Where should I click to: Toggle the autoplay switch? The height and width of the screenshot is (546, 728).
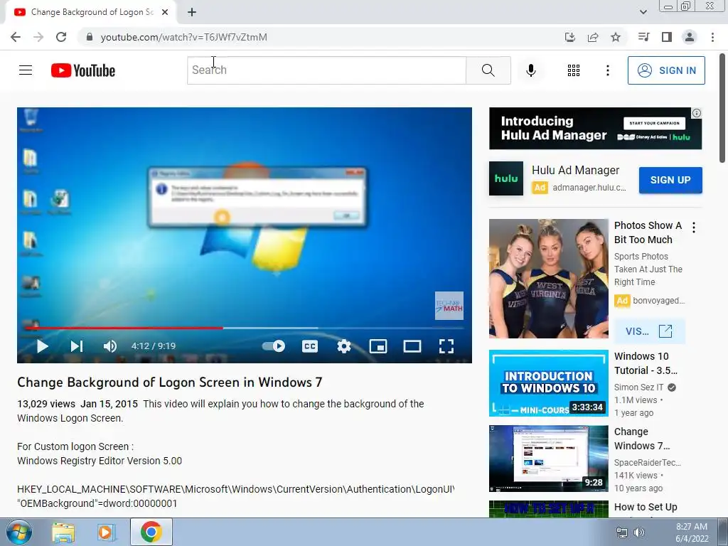coord(274,346)
